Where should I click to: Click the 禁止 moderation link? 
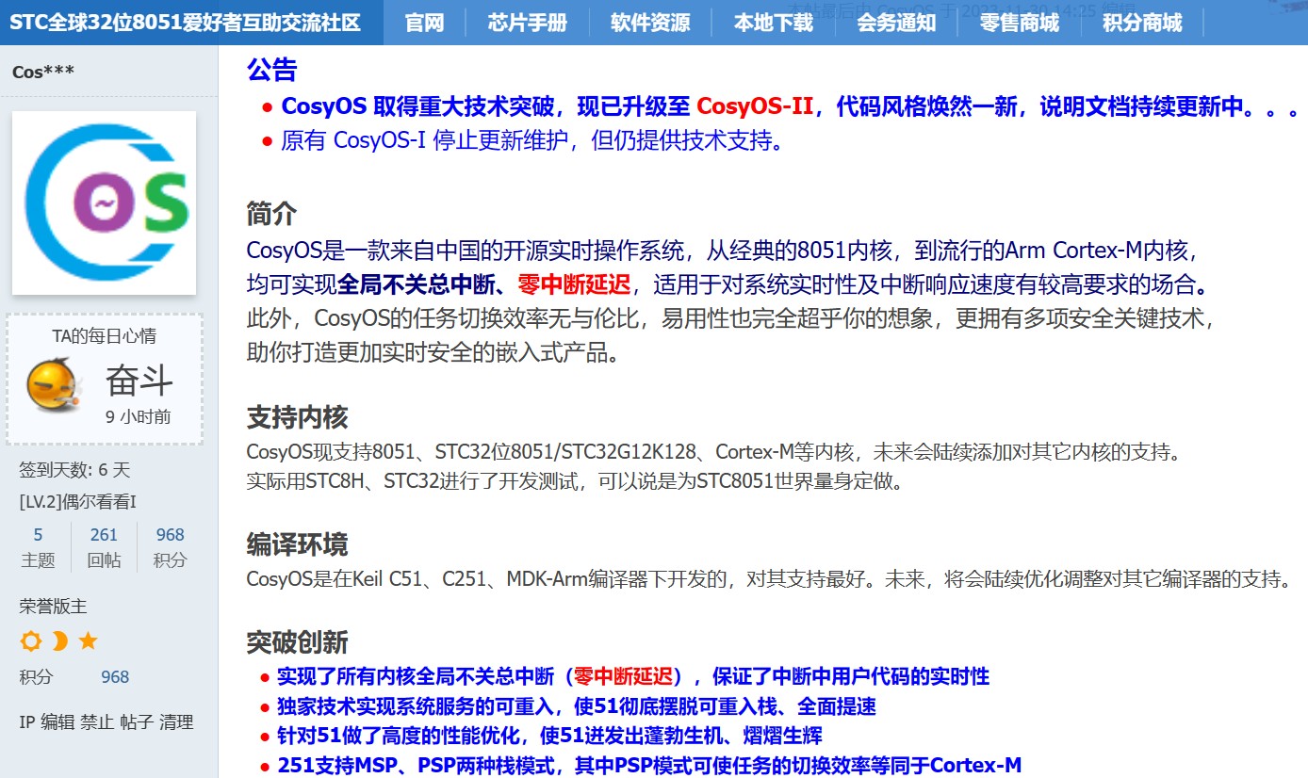click(97, 722)
